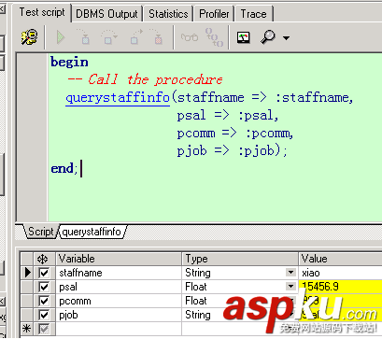Open the DBMS Output tab
The height and width of the screenshot is (339, 382).
[x=106, y=14]
